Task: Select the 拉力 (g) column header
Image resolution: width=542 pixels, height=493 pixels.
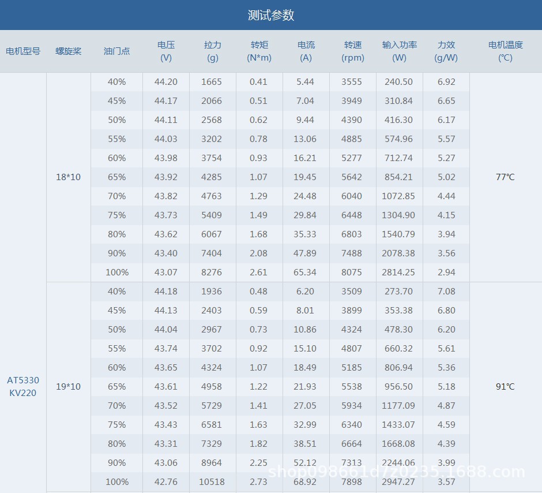Action: click(213, 51)
